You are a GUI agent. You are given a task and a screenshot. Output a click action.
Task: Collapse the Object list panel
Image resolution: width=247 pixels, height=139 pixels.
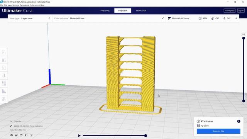[11, 121]
